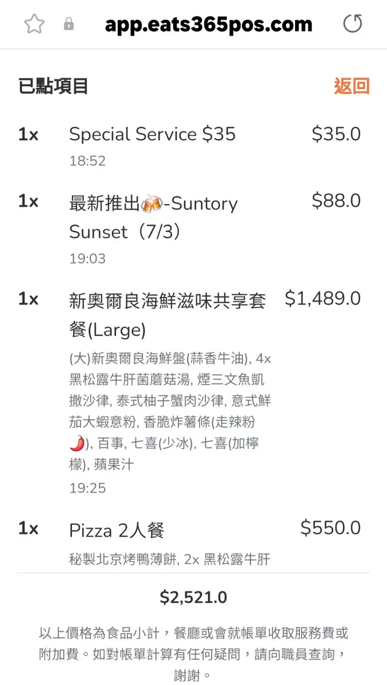Click the red chili pepper icon

point(77,443)
